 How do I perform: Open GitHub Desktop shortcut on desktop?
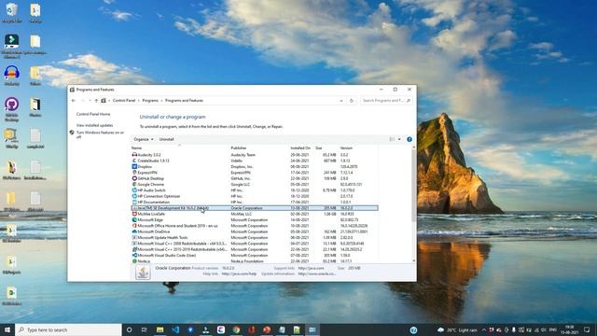coord(11,109)
